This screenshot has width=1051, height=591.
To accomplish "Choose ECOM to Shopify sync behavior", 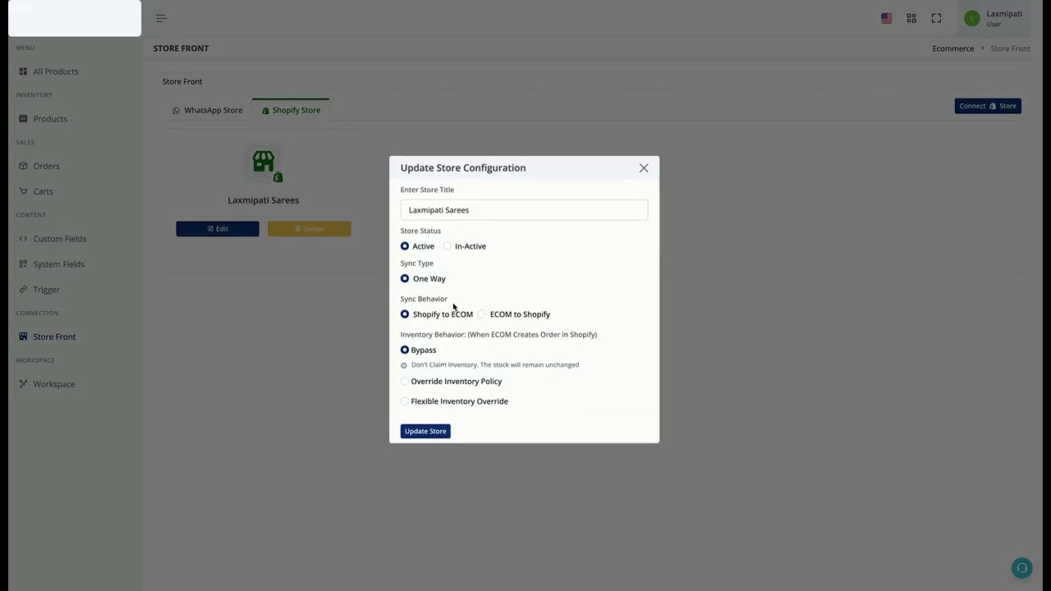I will click(x=482, y=314).
